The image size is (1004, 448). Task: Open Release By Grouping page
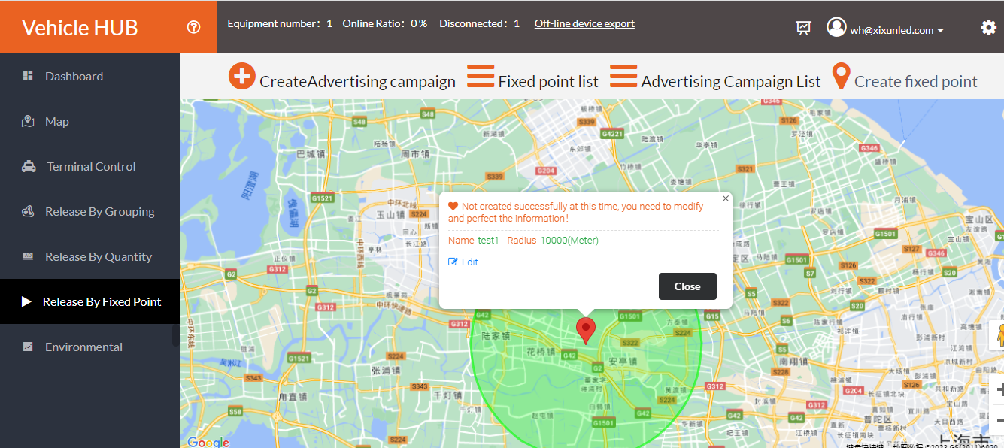click(x=99, y=211)
